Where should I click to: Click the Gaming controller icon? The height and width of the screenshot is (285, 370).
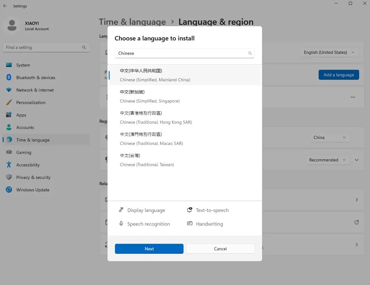[9, 152]
